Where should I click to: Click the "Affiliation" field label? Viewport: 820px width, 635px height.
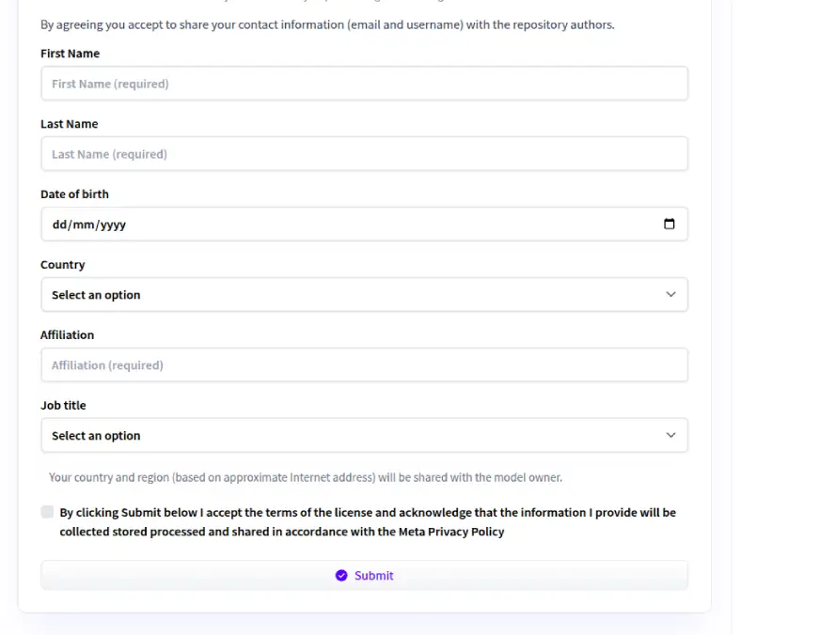pos(67,335)
